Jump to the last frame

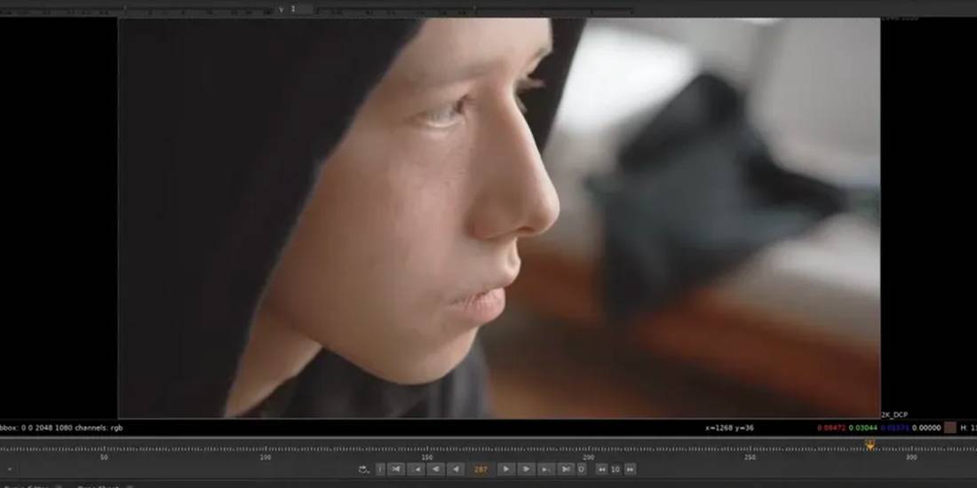566,469
